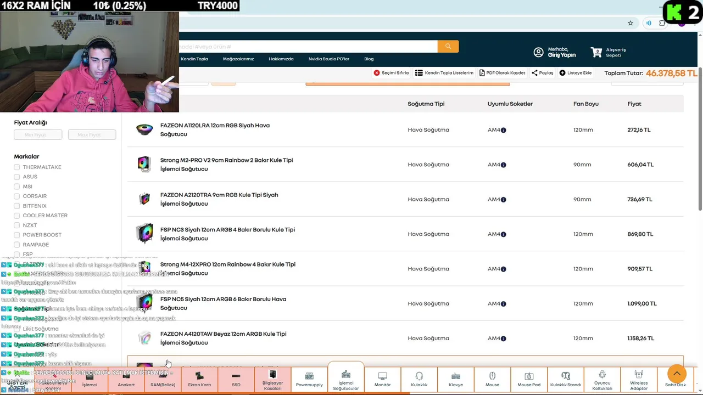The image size is (703, 395).
Task: Click PDF Olarak Kaydet
Action: [503, 73]
